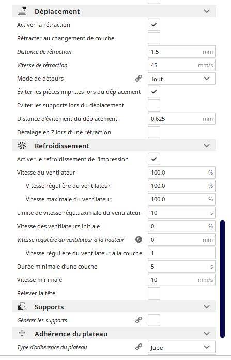Click the Supports section icon
231x360 pixels.
click(x=22, y=307)
